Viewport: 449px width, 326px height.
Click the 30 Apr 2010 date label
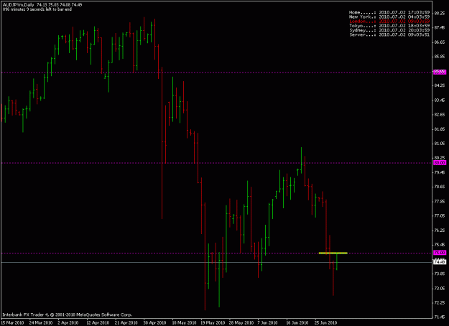(x=155, y=322)
